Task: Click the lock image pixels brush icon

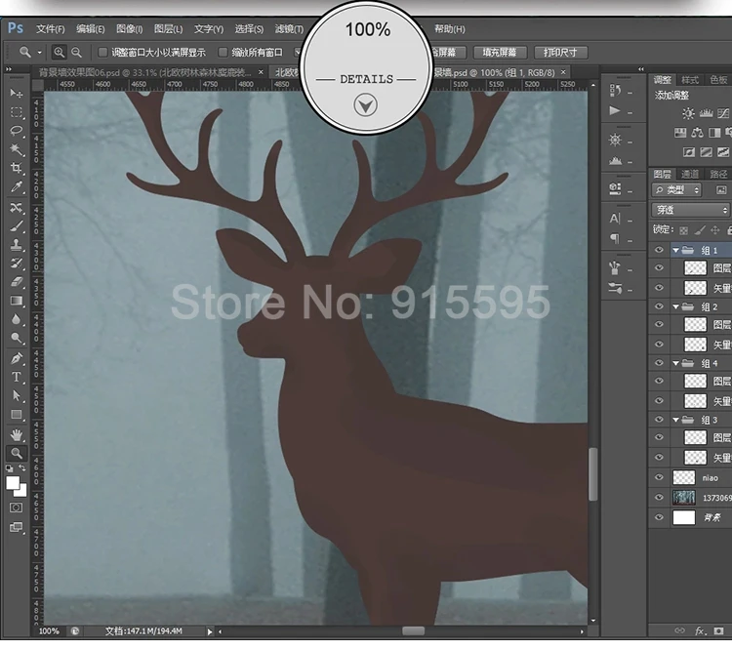Action: click(x=700, y=230)
